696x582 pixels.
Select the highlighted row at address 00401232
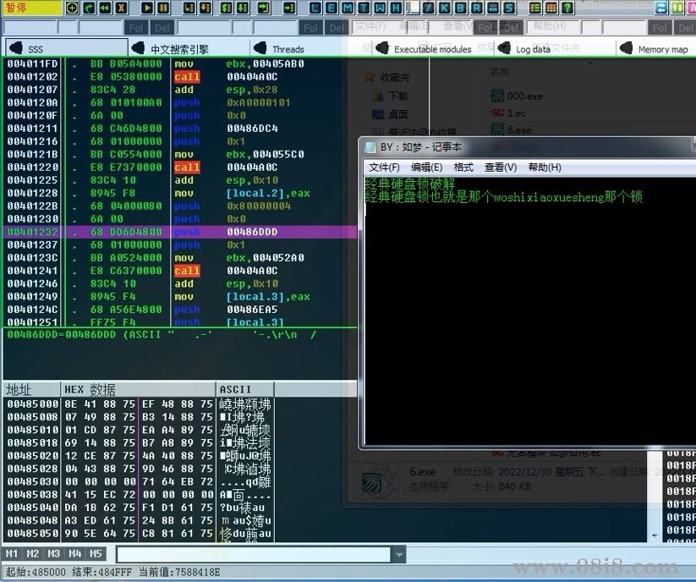point(180,232)
